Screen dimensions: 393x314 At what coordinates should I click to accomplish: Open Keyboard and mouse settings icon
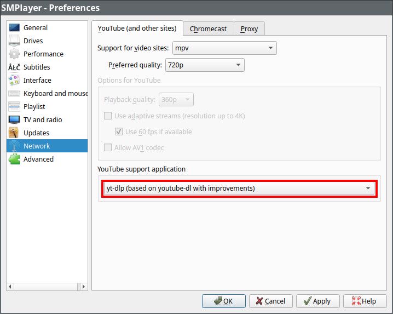click(x=14, y=94)
